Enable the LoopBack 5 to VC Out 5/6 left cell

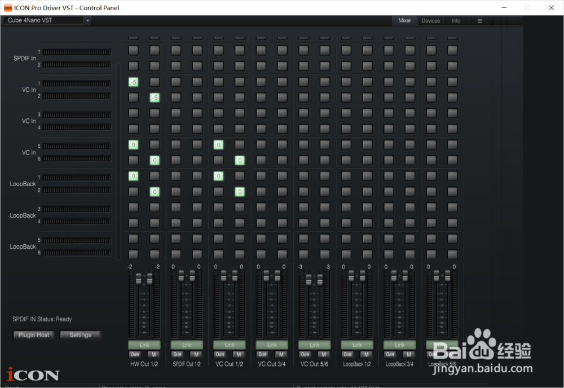[x=303, y=239]
